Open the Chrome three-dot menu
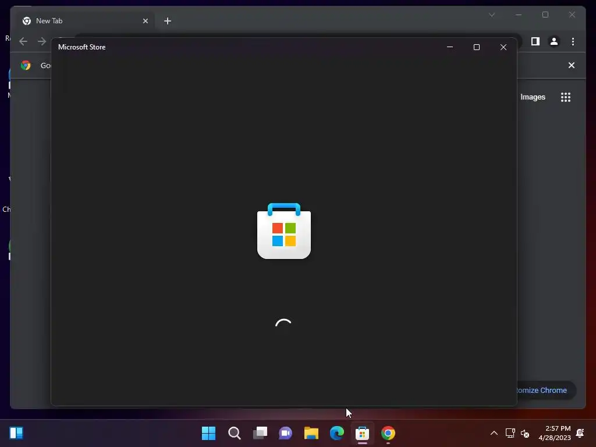Screen dimensions: 596x447 tap(573, 41)
